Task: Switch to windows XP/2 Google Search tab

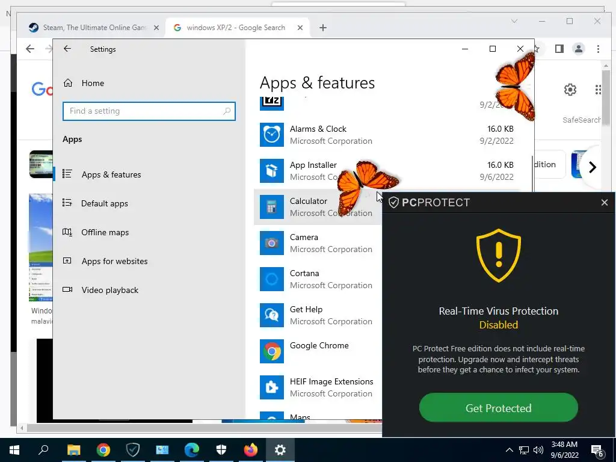Action: pos(236,28)
